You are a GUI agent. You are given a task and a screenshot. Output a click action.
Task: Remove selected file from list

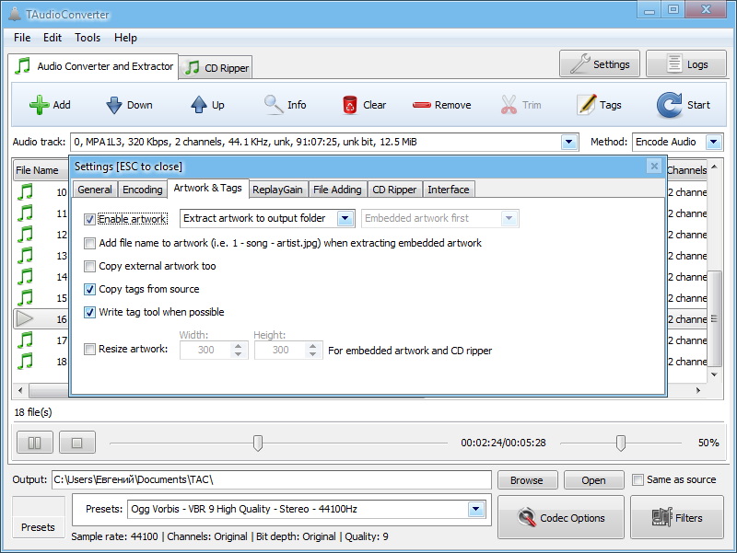[x=441, y=105]
